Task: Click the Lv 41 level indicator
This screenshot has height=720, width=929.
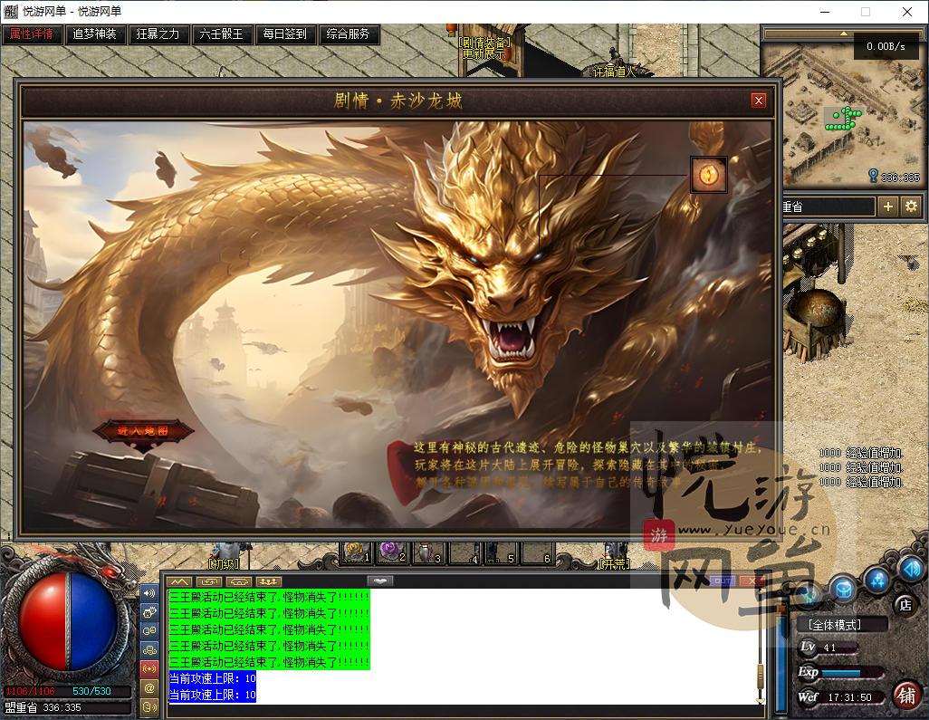Action: click(827, 648)
